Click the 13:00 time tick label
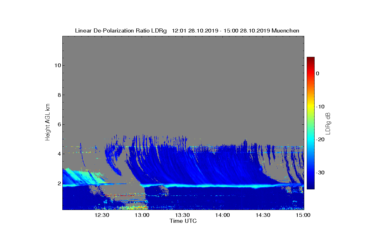Viewport: 376px width, 250px height. coord(142,215)
